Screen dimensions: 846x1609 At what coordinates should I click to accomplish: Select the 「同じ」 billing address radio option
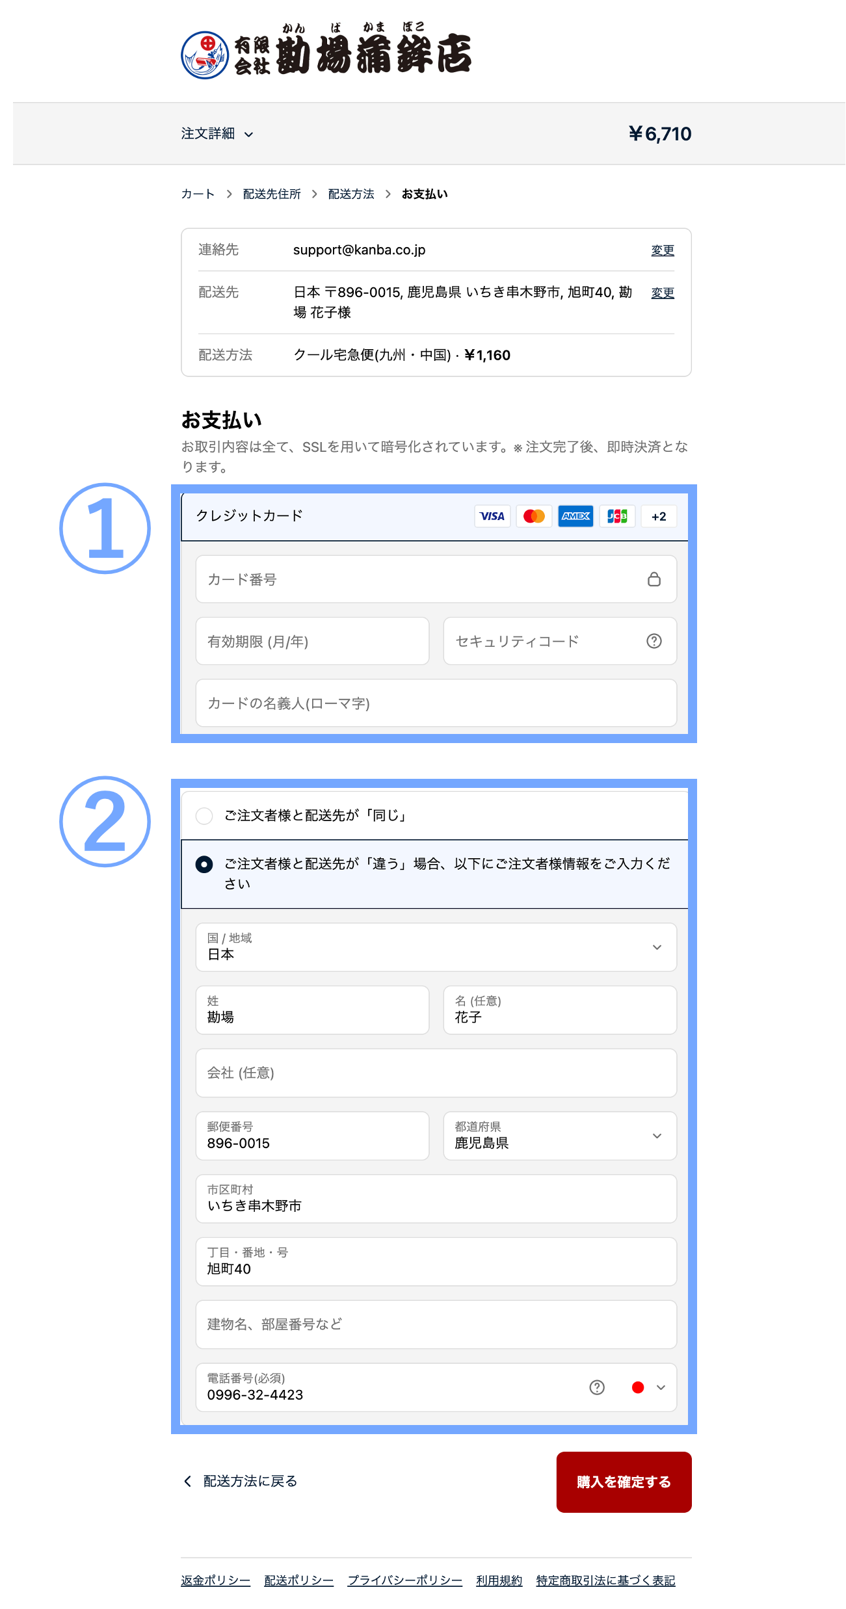click(x=204, y=816)
